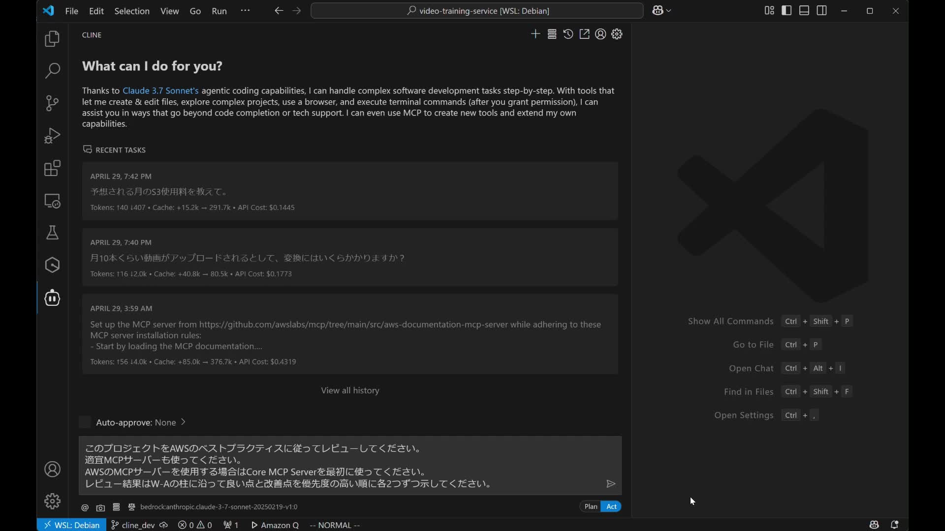Image resolution: width=945 pixels, height=531 pixels.
Task: Click the errors and warnings counter
Action: 195,525
